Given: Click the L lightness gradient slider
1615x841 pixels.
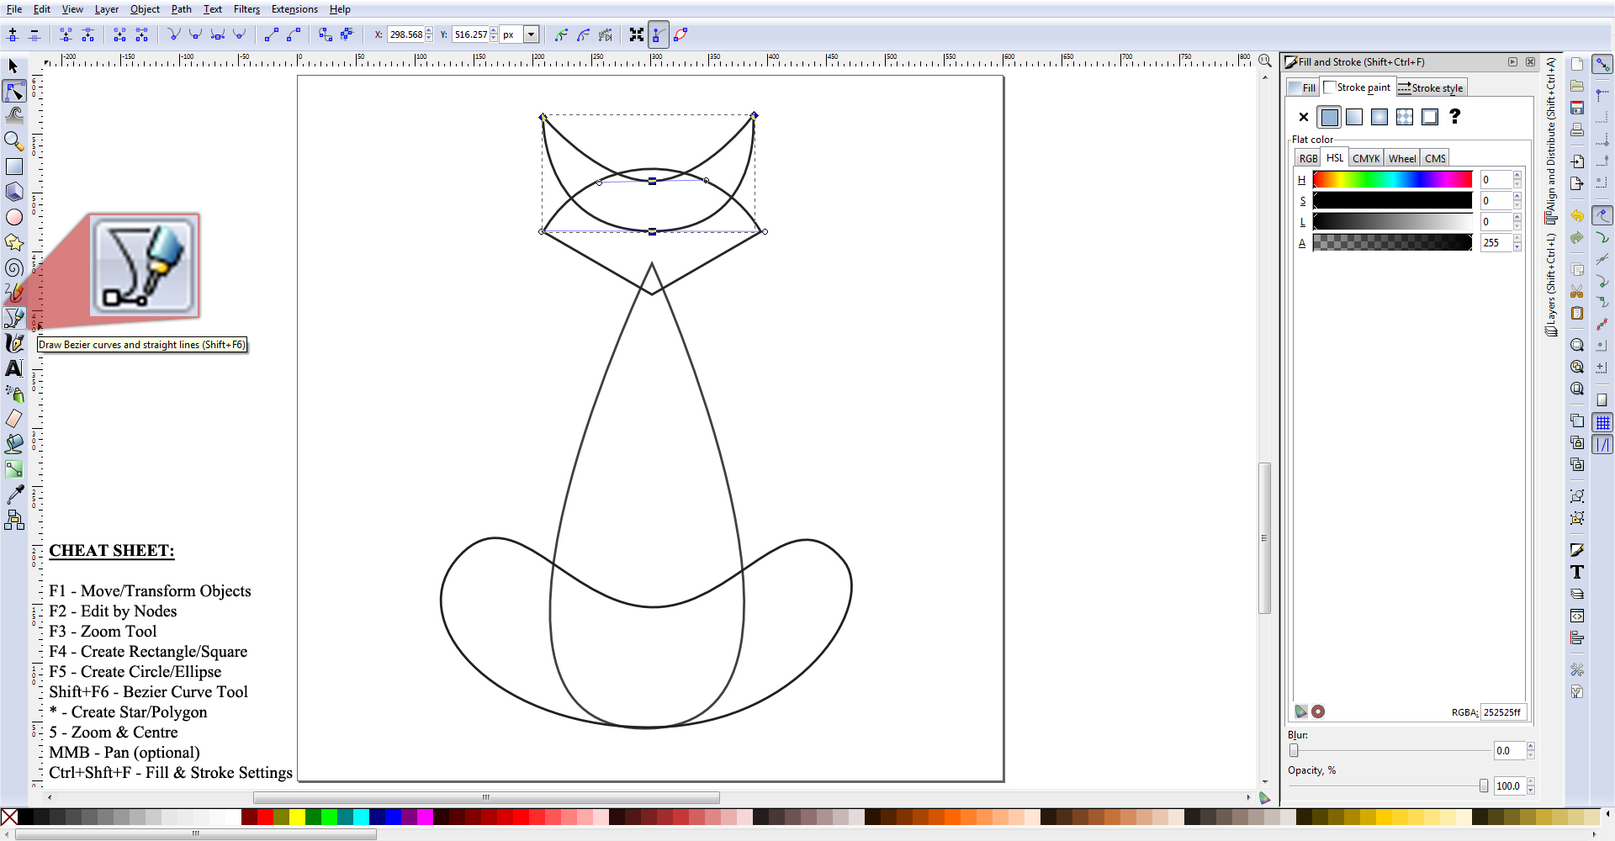Looking at the screenshot, I should [x=1392, y=221].
